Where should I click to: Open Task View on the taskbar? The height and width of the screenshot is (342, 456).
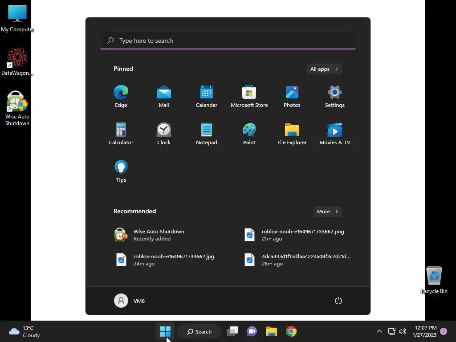pyautogui.click(x=232, y=331)
